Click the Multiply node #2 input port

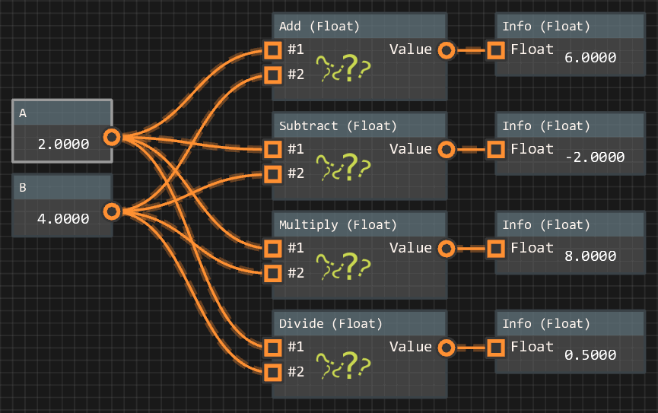(x=273, y=273)
